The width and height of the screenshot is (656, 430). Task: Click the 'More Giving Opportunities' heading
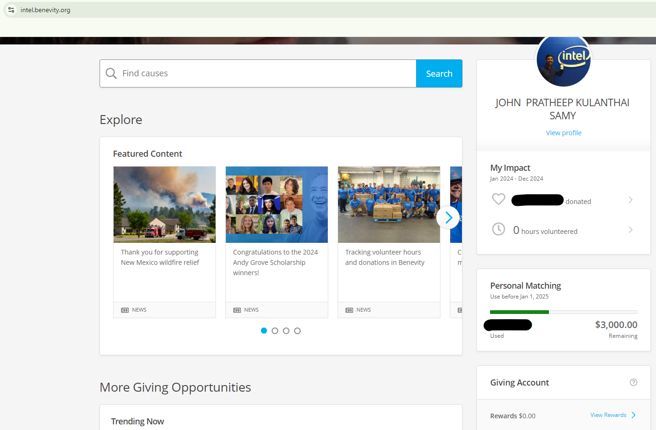pyautogui.click(x=175, y=387)
